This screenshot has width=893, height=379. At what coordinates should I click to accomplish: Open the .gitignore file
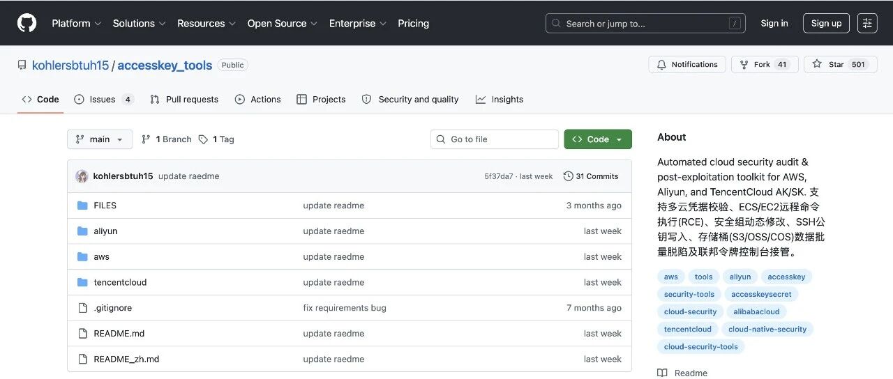coord(113,308)
